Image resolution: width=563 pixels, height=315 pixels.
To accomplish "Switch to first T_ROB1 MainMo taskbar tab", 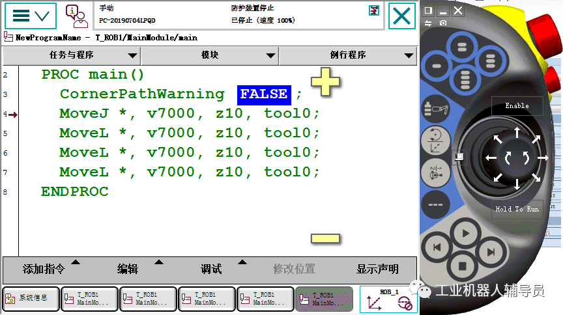I will (x=89, y=299).
